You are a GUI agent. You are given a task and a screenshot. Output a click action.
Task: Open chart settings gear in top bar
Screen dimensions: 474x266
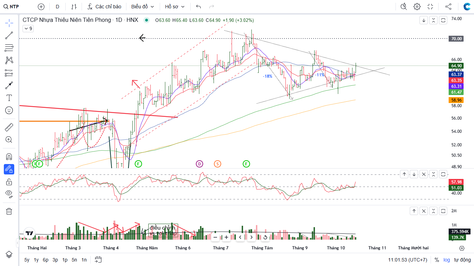pos(417,7)
